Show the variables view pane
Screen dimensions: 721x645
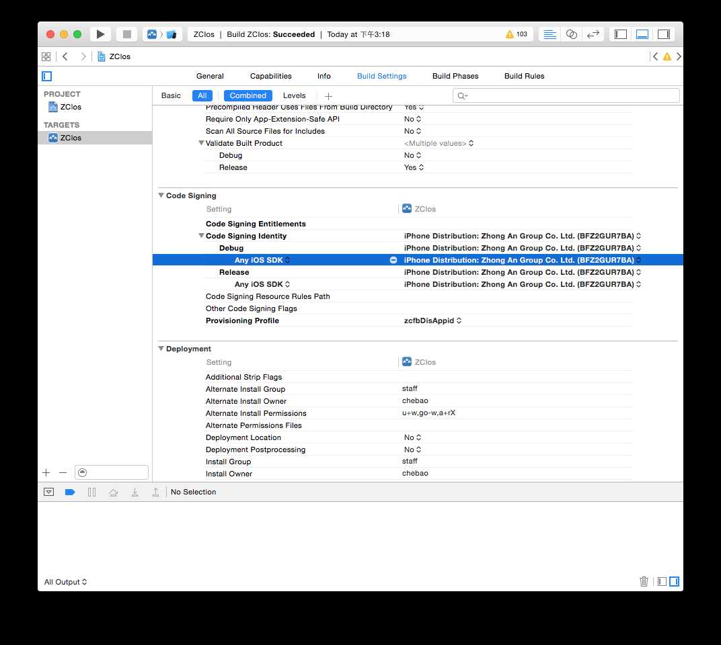[x=662, y=582]
